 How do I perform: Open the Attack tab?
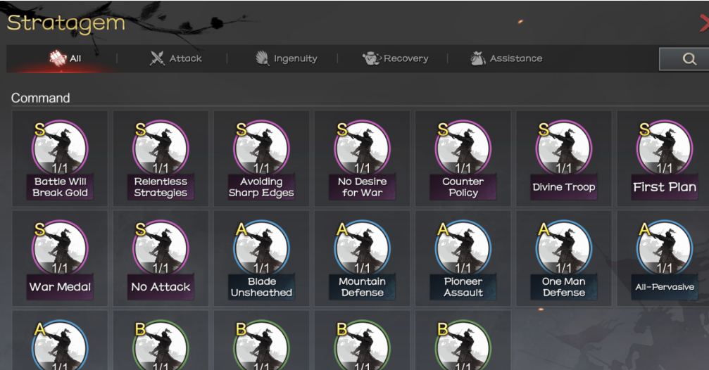click(175, 58)
